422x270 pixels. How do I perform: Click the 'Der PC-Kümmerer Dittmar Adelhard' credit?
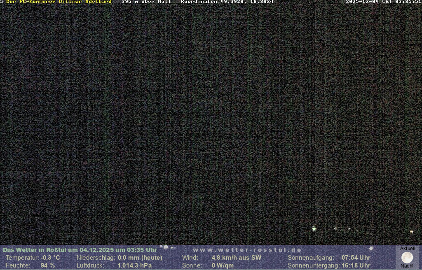tap(59, 2)
